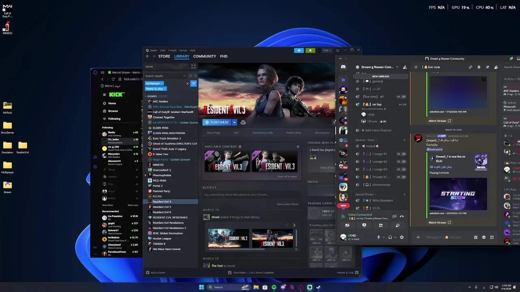Image resolution: width=520 pixels, height=292 pixels.
Task: Open Discord notification settings bell
Action: [479, 67]
